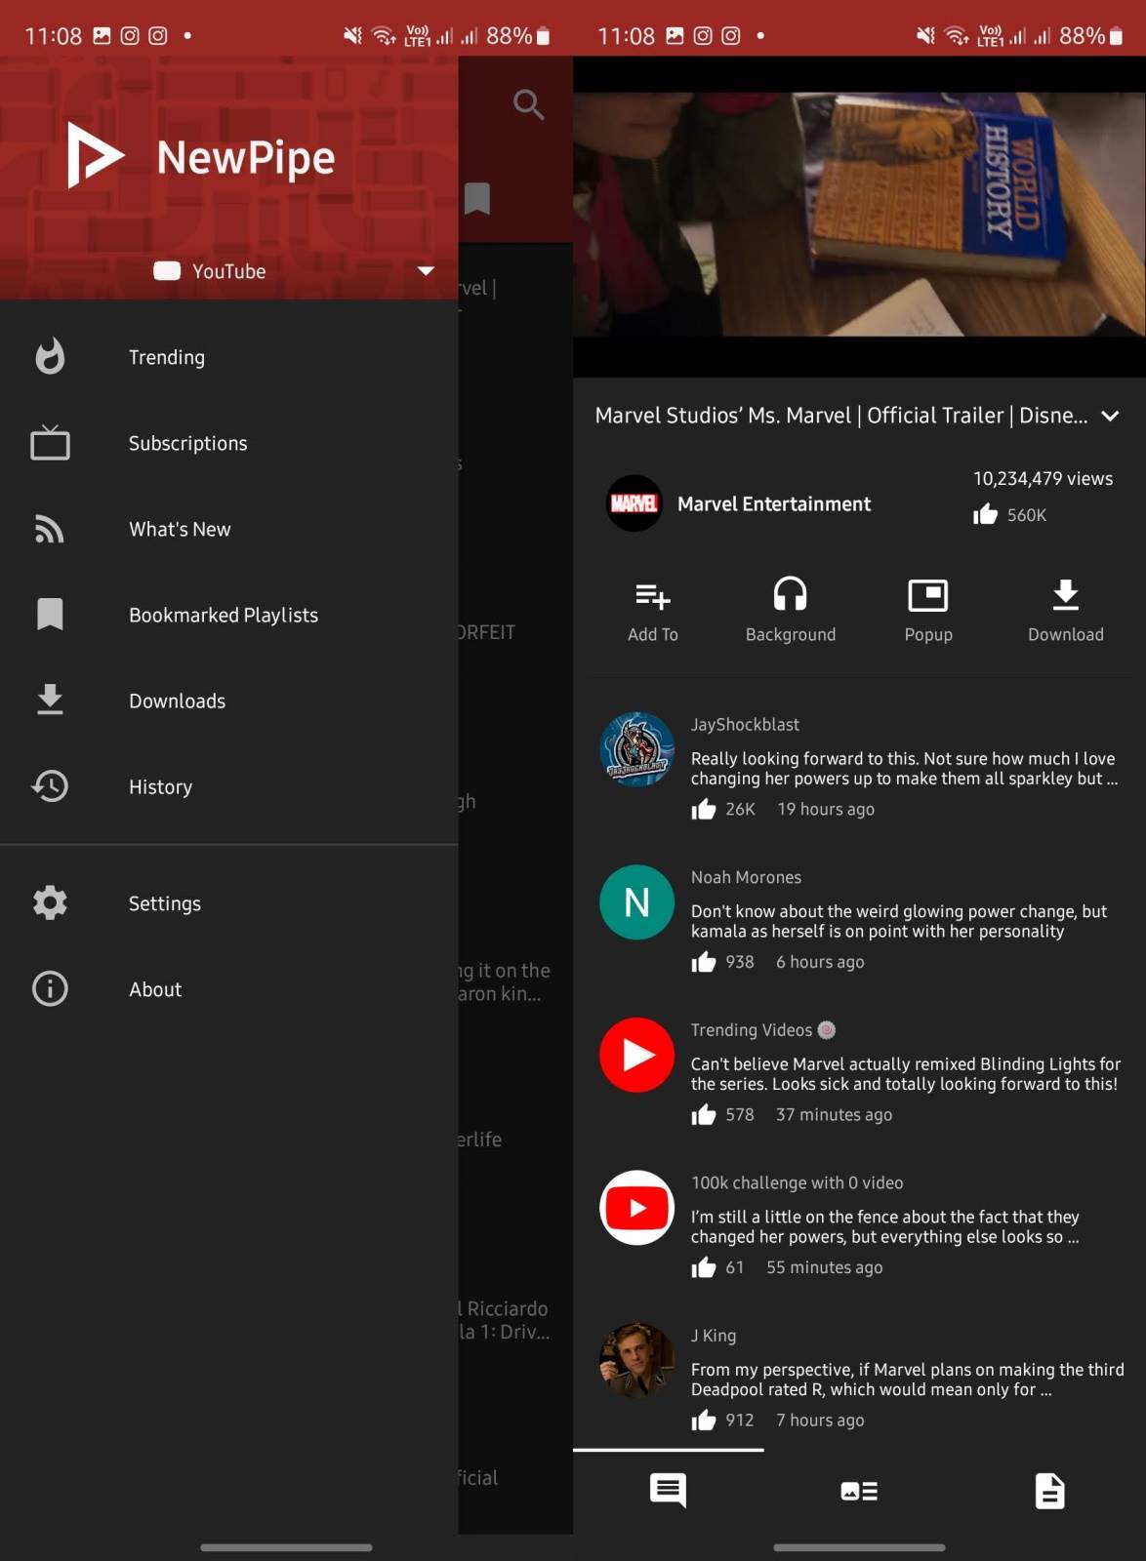This screenshot has width=1146, height=1561.
Task: Open Trending from the drawer menu
Action: (x=167, y=357)
